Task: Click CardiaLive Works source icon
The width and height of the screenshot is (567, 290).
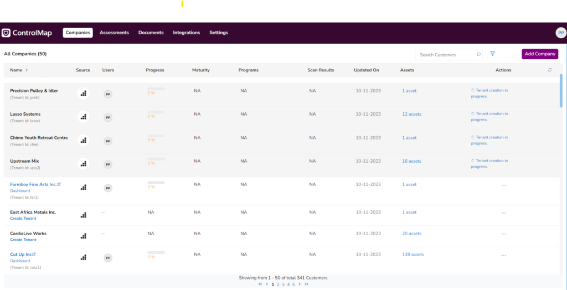Action: click(x=83, y=236)
